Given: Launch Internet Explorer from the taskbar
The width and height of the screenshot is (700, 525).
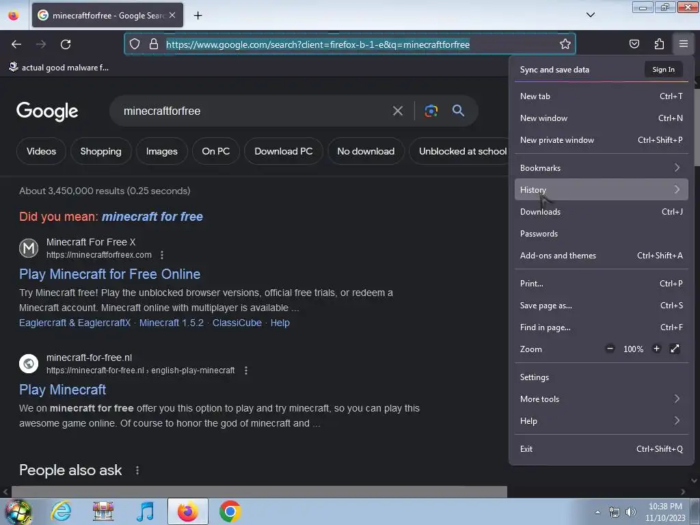Looking at the screenshot, I should tap(61, 511).
